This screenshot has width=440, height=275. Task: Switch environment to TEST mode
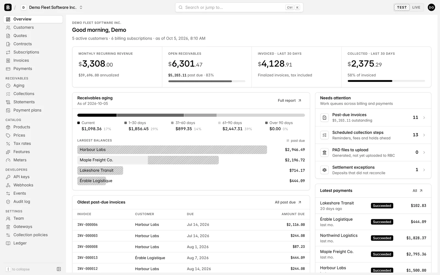coord(402,7)
